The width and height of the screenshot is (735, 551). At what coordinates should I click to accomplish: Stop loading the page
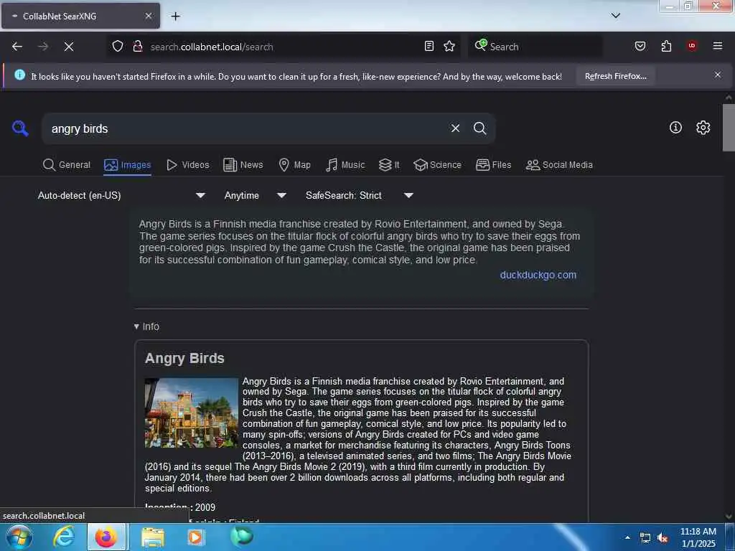(x=68, y=47)
